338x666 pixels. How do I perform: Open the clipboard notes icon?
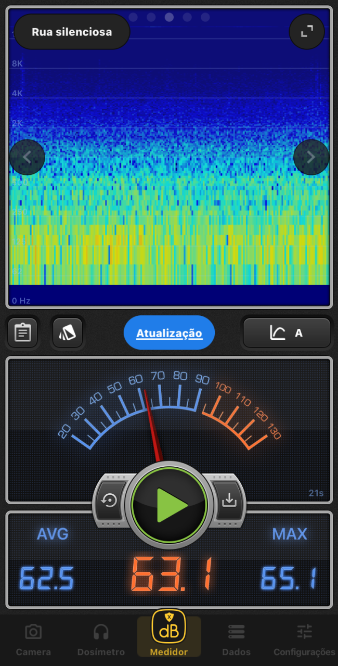point(22,332)
